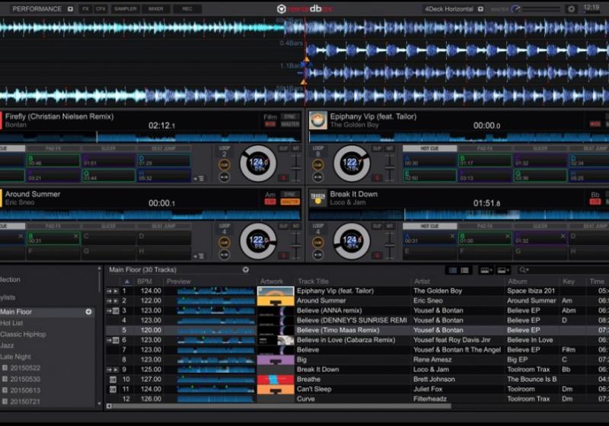Open the settings gear icon
The width and height of the screenshot is (609, 426).
(571, 9)
